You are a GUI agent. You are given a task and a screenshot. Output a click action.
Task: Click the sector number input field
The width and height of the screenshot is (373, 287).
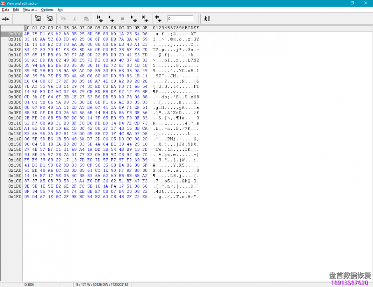(180, 19)
